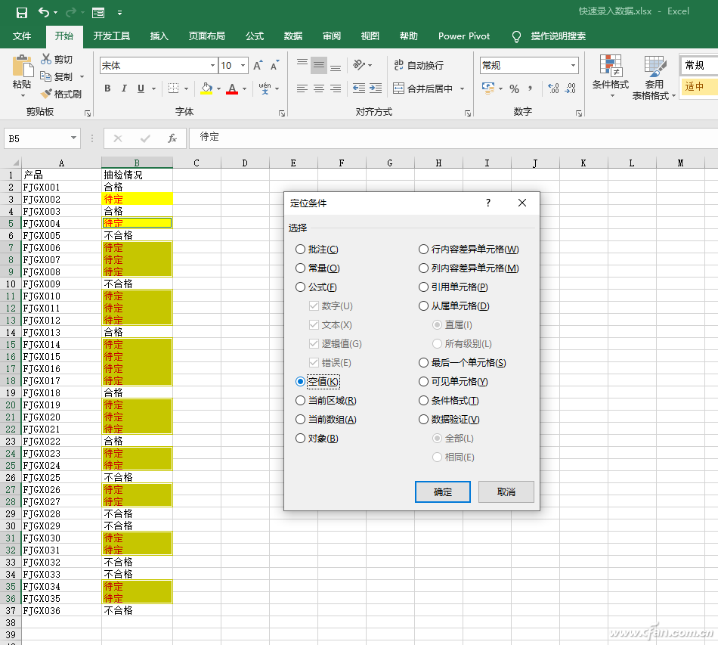Select the 当前区域(R) radio option
718x645 pixels.
[300, 400]
